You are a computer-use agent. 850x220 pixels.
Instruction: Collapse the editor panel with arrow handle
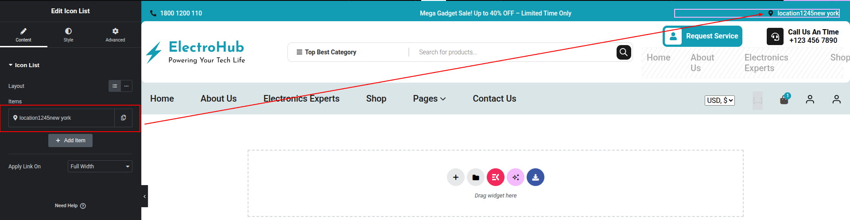point(144,196)
